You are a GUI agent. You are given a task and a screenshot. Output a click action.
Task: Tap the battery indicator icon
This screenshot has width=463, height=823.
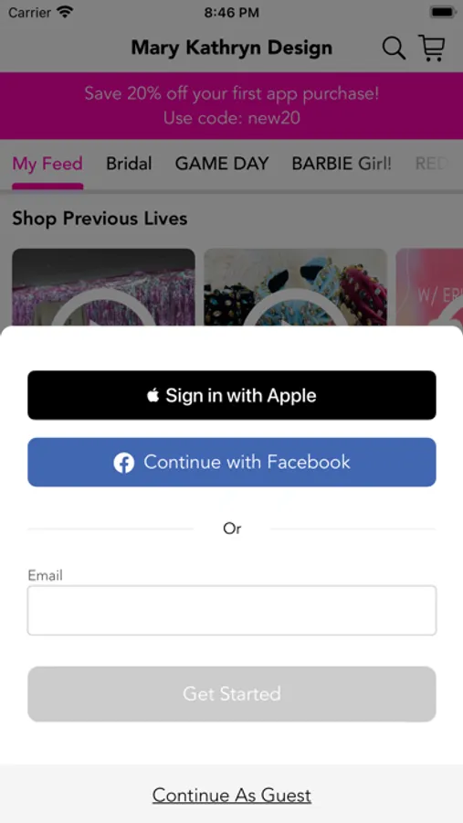tap(442, 12)
